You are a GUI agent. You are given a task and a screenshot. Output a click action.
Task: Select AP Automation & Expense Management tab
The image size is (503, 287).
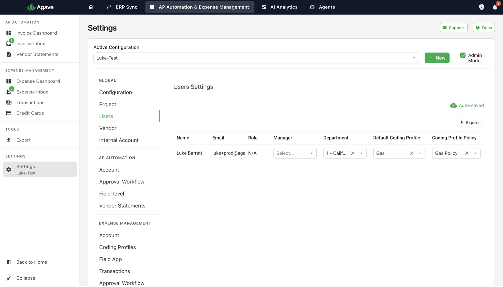point(200,7)
